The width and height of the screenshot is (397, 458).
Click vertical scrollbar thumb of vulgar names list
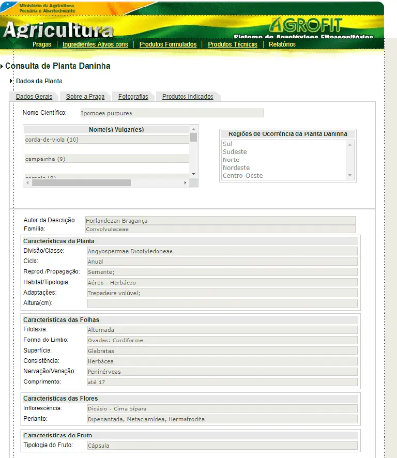point(193,138)
